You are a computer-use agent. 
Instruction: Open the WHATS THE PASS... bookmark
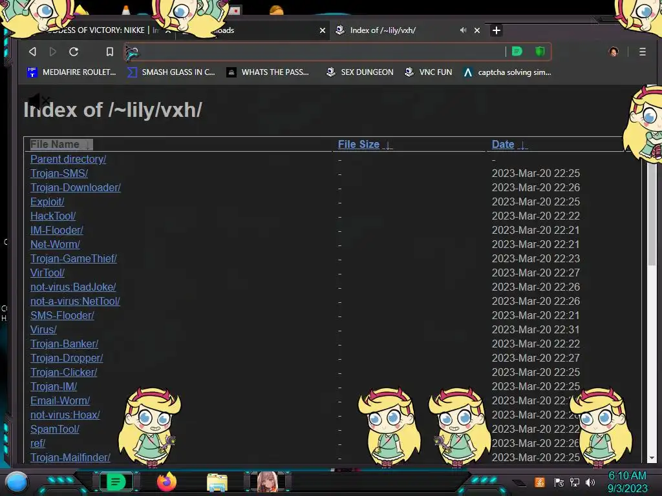(x=268, y=72)
